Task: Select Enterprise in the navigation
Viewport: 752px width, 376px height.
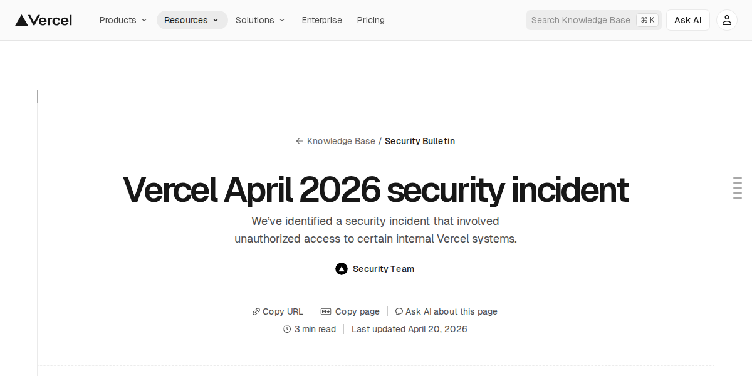Action: [321, 19]
